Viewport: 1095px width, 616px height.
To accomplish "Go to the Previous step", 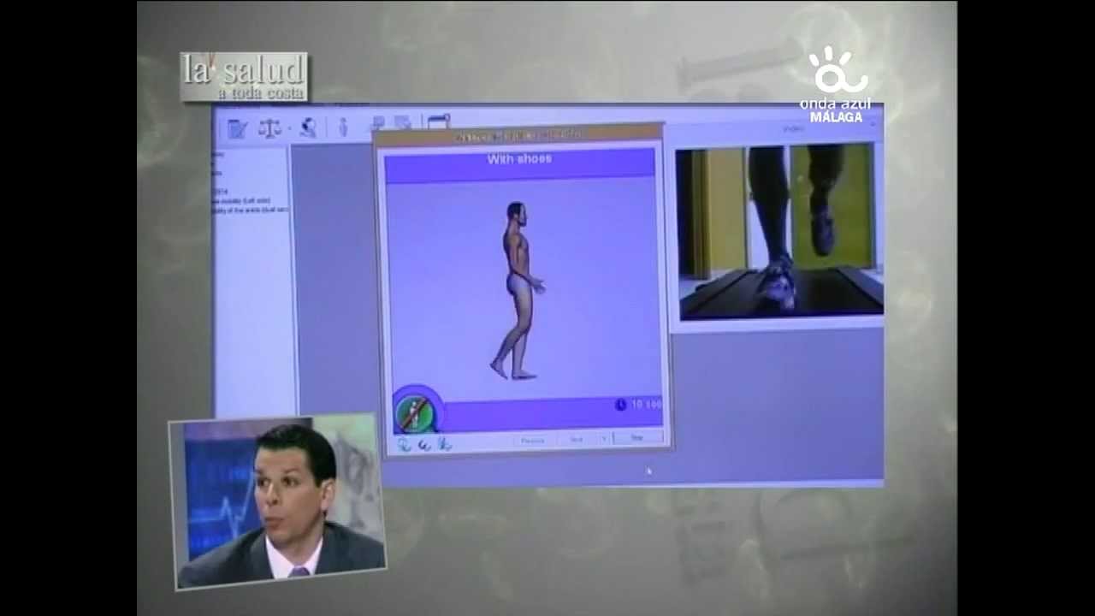I will (x=532, y=440).
